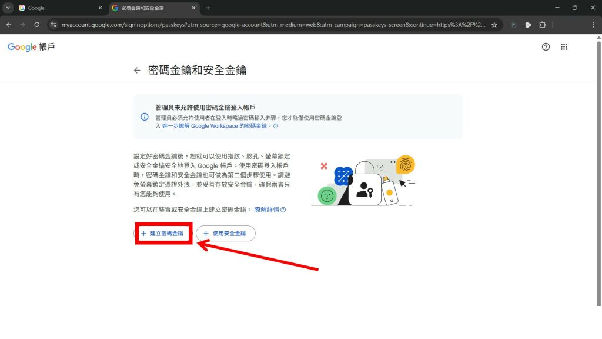Click the browser back arrow
This screenshot has height=339, width=602.
[8, 25]
